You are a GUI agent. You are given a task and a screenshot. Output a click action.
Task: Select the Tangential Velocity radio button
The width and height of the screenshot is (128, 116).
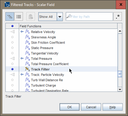(x=12, y=53)
